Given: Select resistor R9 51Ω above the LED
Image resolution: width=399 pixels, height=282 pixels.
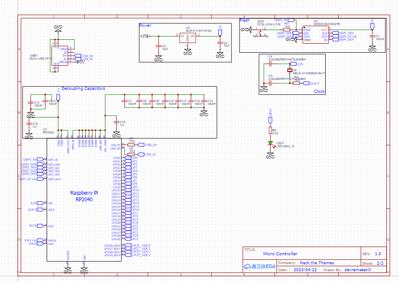Looking at the screenshot, I should [x=270, y=130].
